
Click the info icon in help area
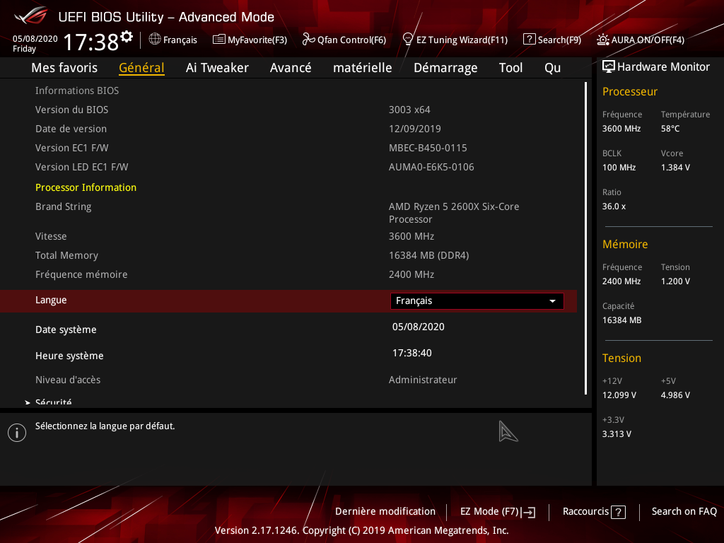point(17,433)
